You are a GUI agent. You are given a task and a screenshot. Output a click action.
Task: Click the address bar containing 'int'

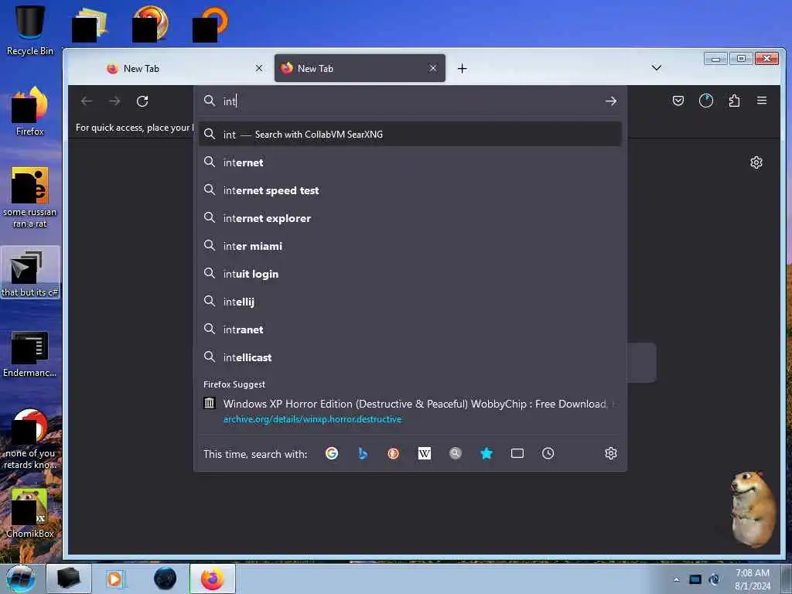click(410, 101)
